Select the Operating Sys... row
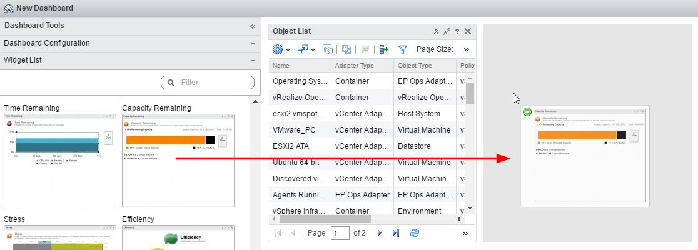Screen dimensions: 698x250 (367, 81)
